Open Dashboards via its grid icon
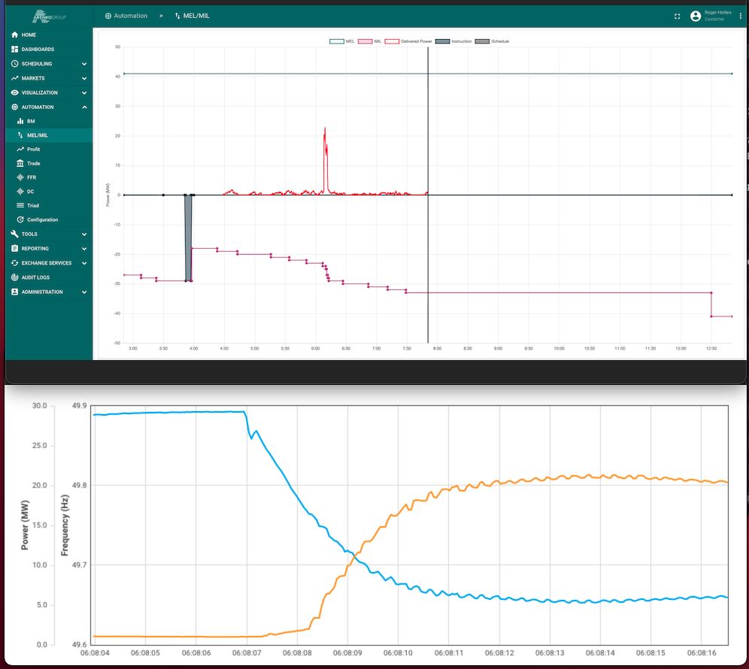The image size is (749, 669). (14, 49)
